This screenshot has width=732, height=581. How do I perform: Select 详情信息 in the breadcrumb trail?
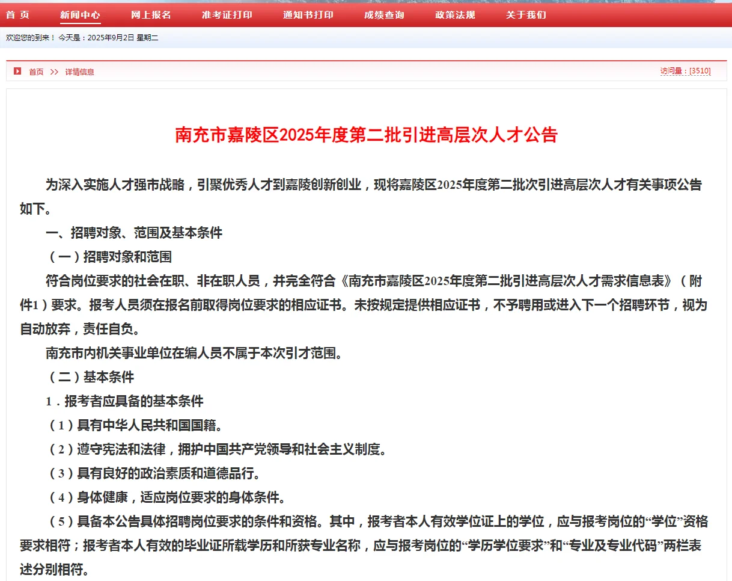(x=81, y=71)
